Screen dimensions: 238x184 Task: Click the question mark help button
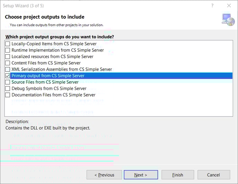212,6
